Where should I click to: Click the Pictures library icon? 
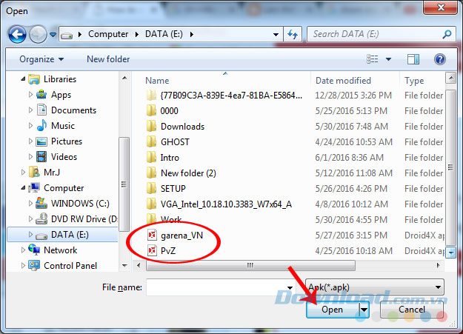(x=41, y=141)
